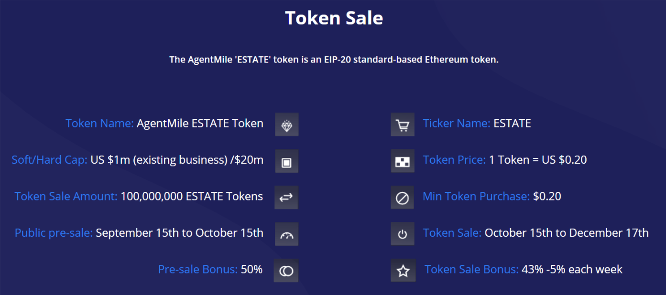Click the Token Name label
The height and width of the screenshot is (295, 666).
coord(99,123)
